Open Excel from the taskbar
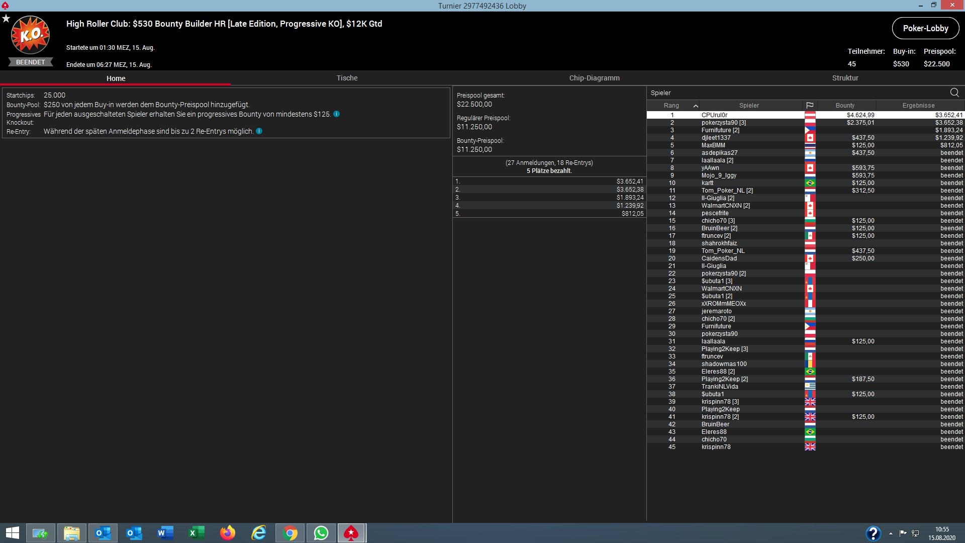This screenshot has height=543, width=965. (x=197, y=533)
